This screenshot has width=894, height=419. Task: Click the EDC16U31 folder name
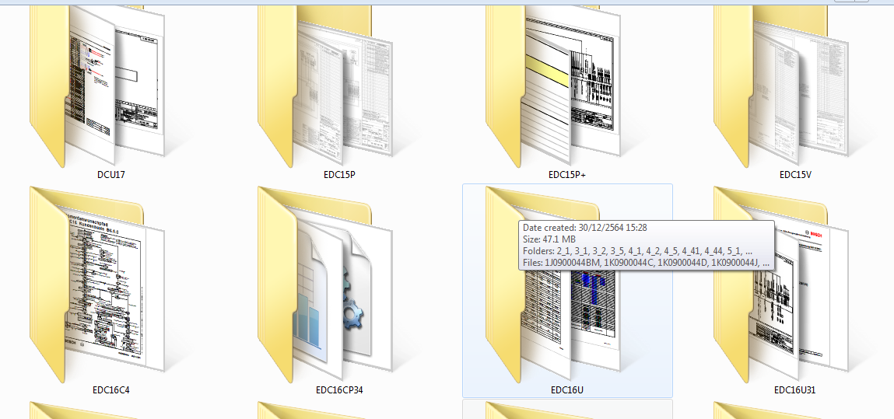(x=794, y=390)
